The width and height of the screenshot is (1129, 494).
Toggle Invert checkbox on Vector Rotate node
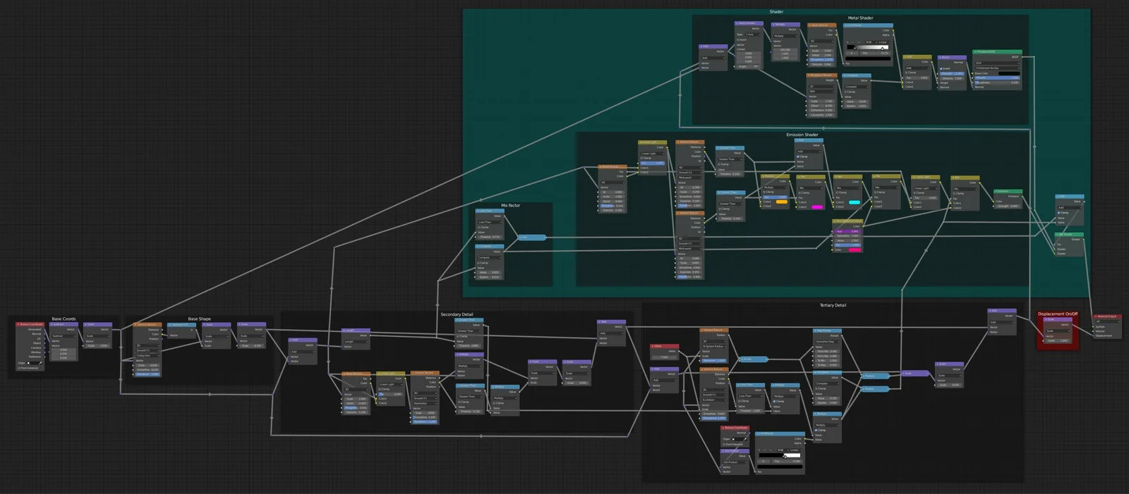pos(737,39)
